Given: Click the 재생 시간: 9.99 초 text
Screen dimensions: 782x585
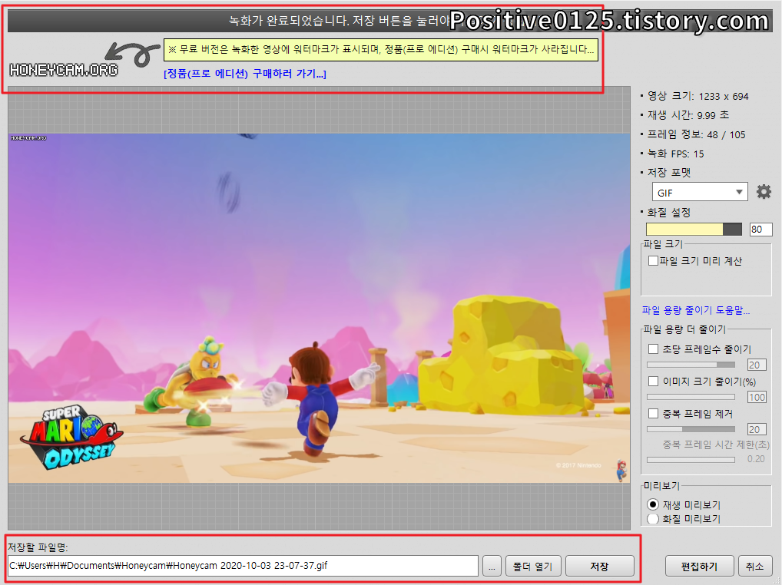Looking at the screenshot, I should click(x=688, y=115).
